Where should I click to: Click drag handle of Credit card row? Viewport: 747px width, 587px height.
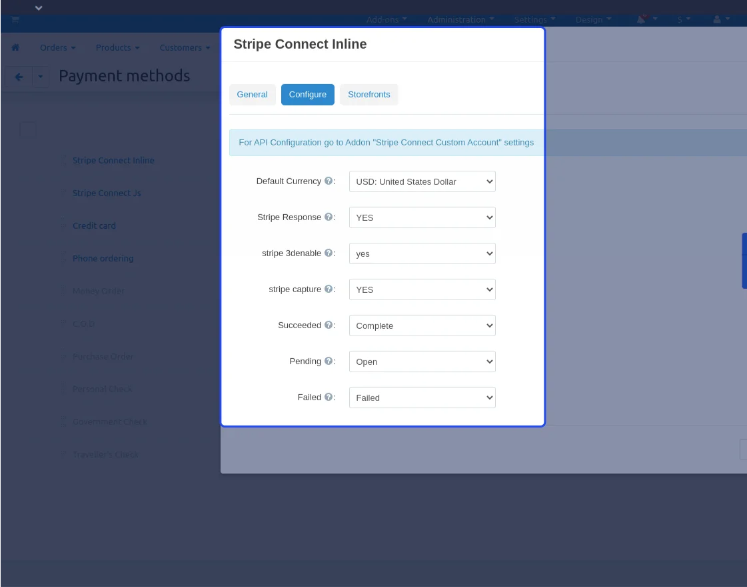coord(63,225)
